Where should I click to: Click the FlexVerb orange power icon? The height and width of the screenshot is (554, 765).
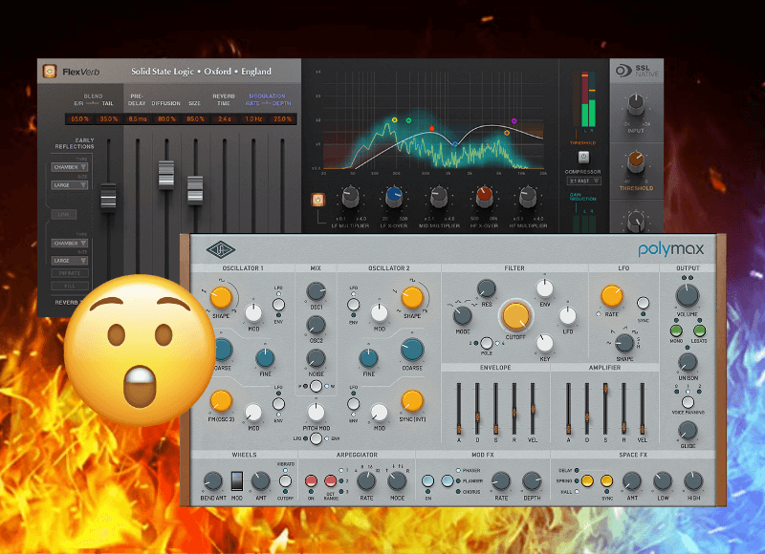click(50, 71)
